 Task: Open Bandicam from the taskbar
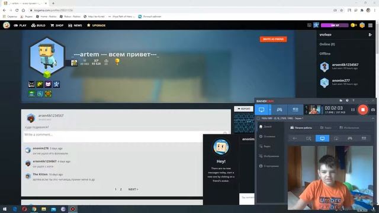pyautogui.click(x=73, y=209)
